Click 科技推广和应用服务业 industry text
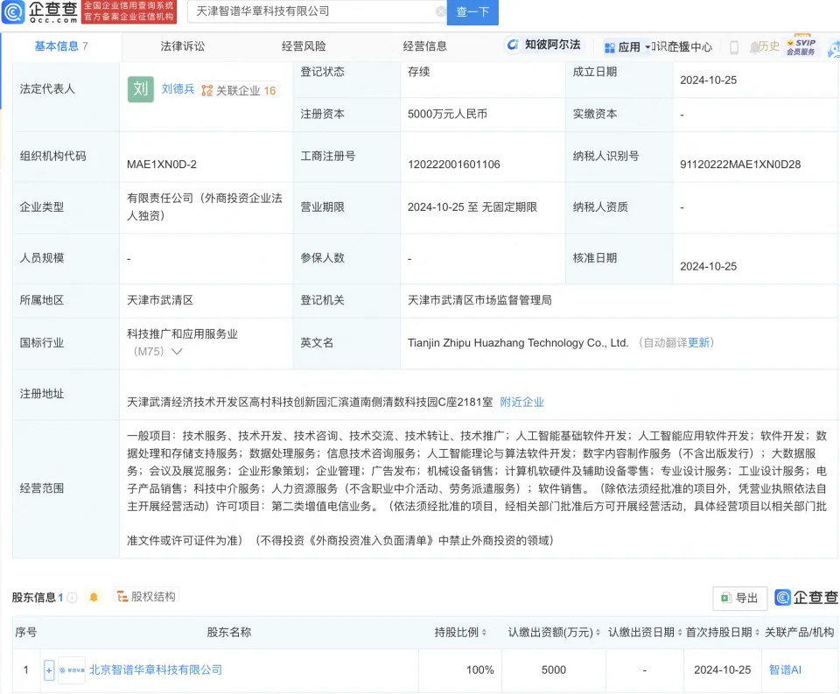840x694 pixels. point(182,333)
